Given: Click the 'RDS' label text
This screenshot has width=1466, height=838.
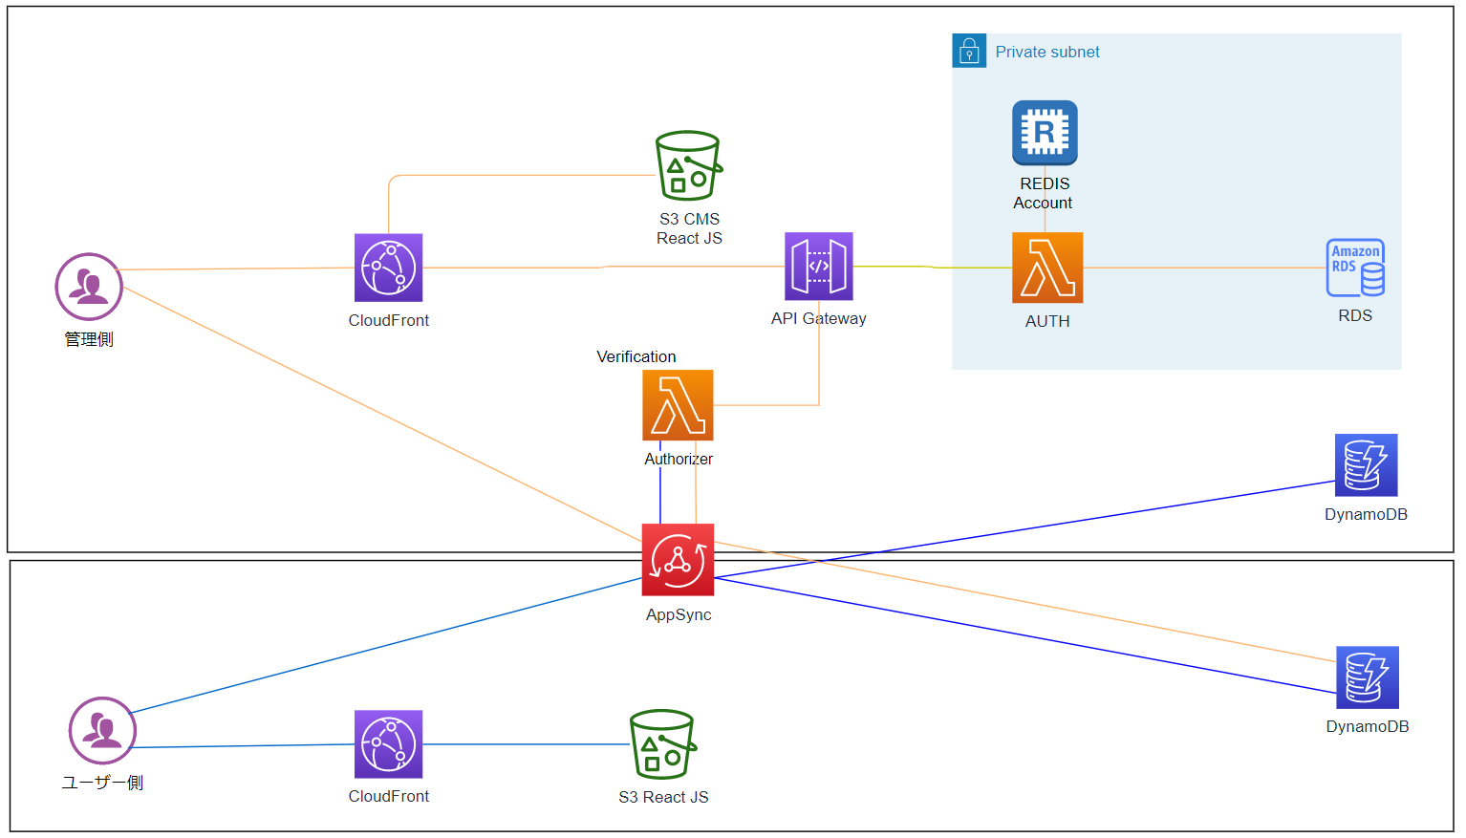Looking at the screenshot, I should tap(1355, 315).
